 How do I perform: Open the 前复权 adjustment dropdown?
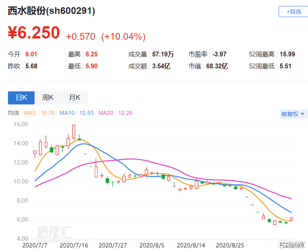click(294, 114)
